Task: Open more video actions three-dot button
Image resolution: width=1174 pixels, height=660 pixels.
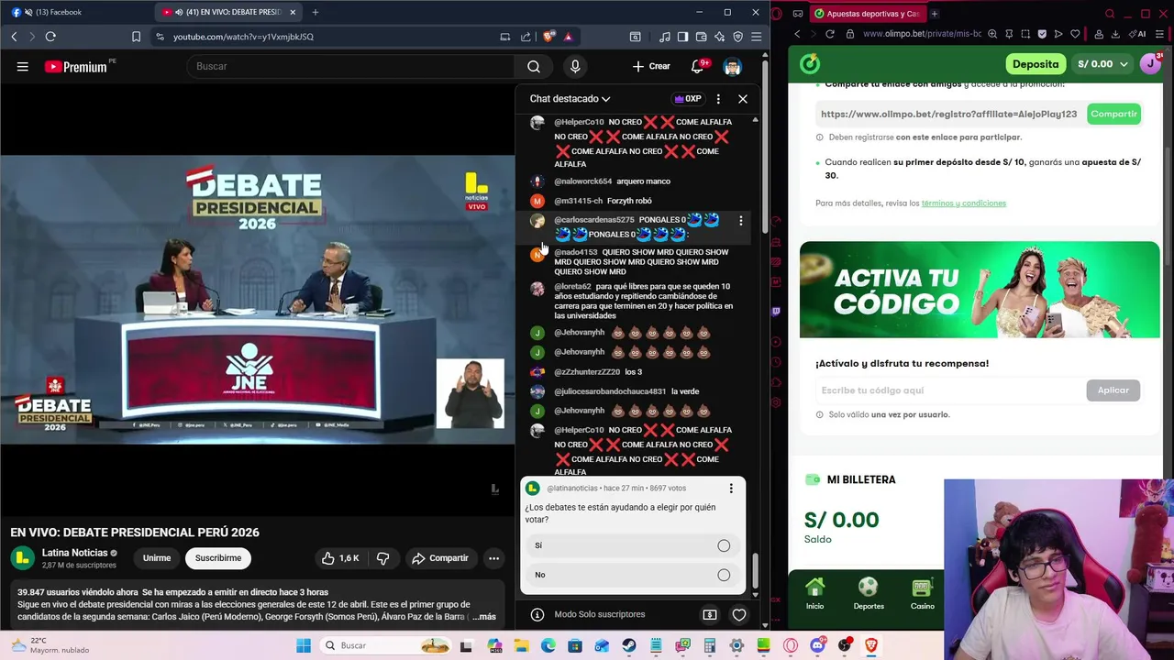Action: click(x=493, y=558)
